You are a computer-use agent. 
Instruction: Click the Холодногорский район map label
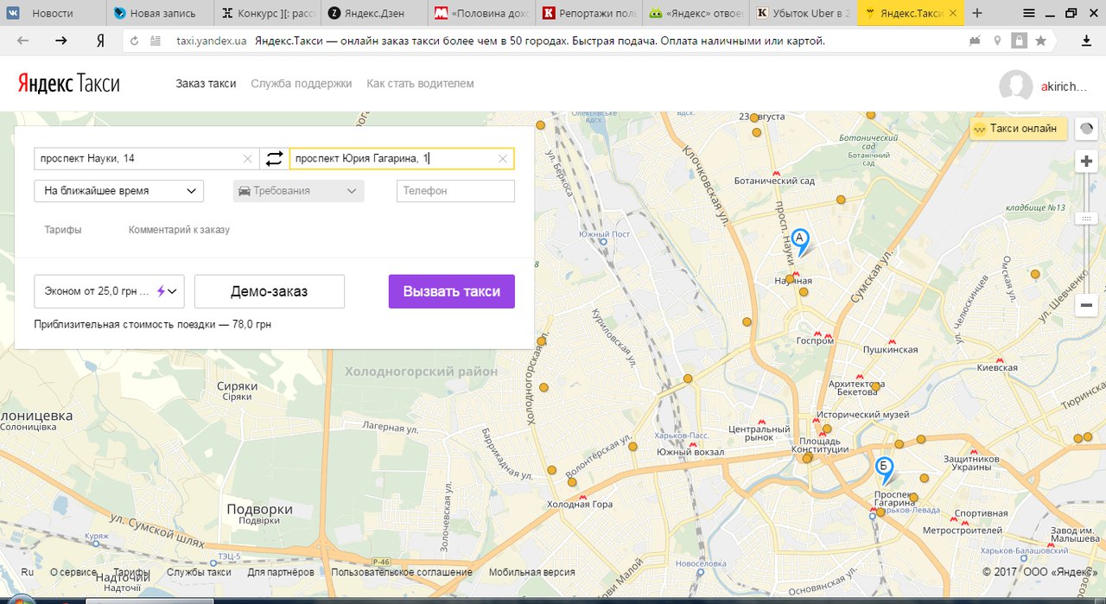(421, 372)
